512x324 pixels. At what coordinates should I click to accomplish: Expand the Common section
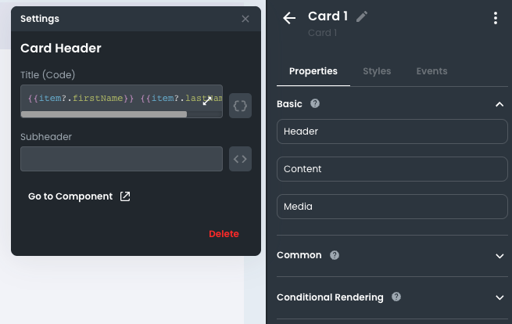coord(499,256)
